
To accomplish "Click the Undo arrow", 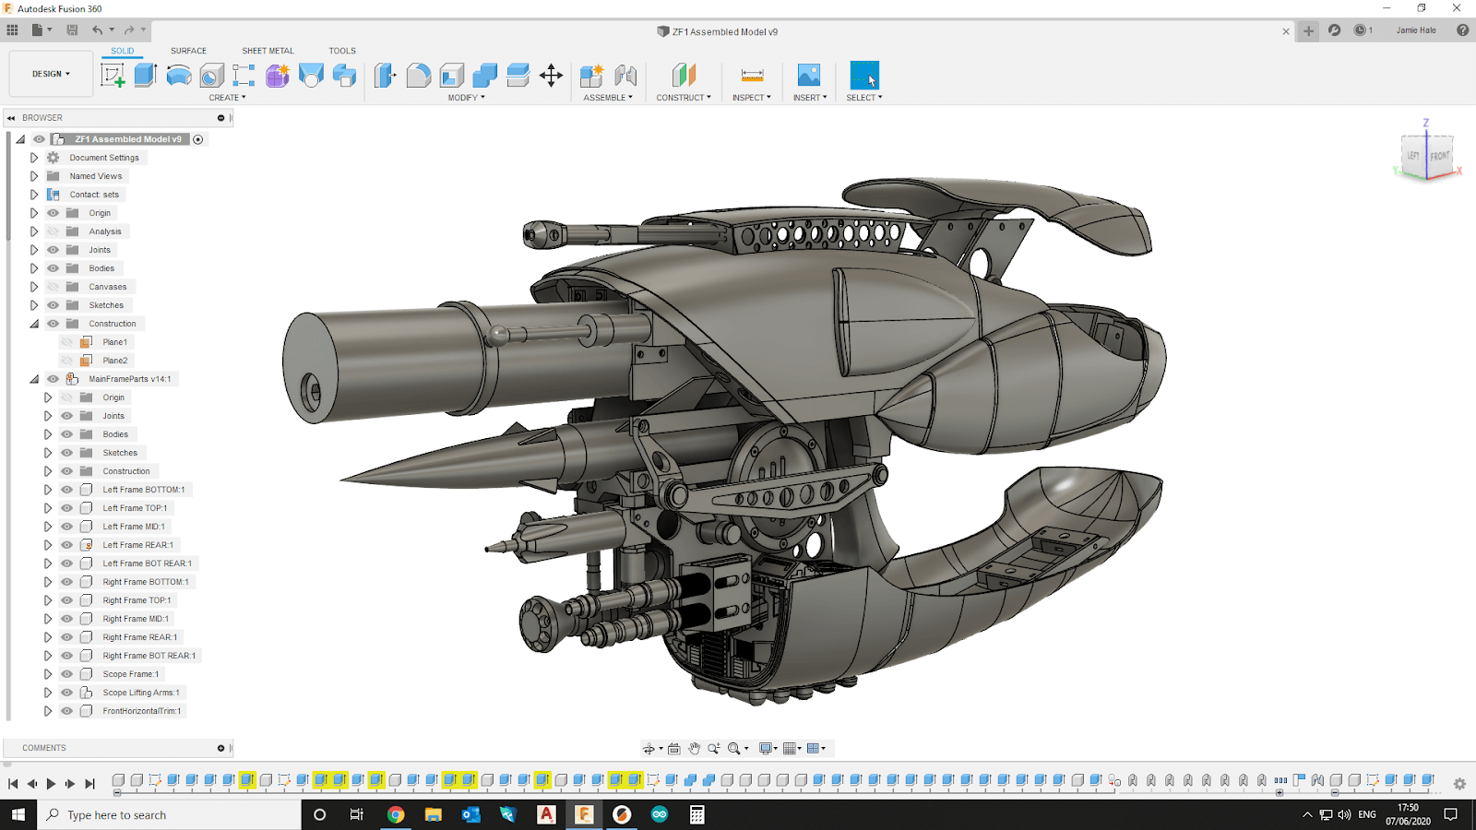I will [x=97, y=30].
